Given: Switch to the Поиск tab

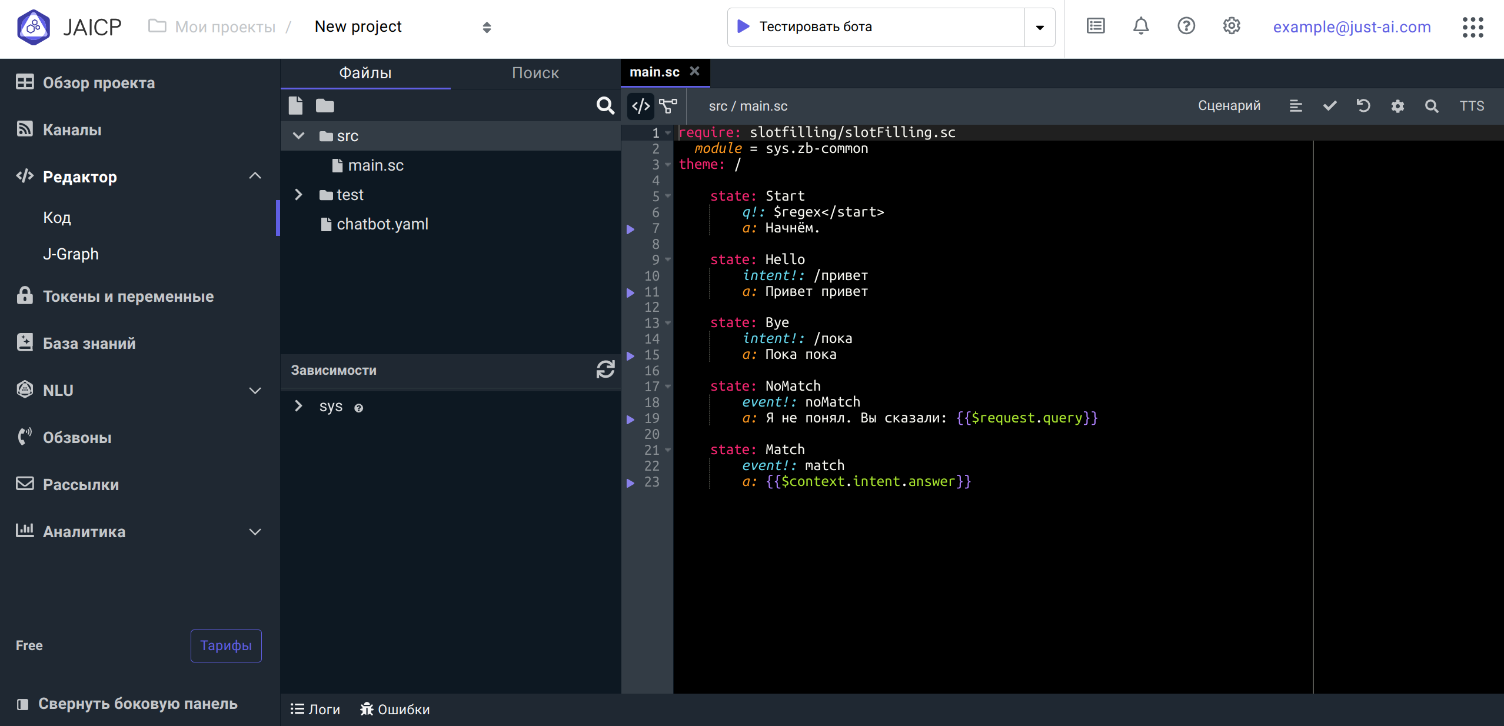Looking at the screenshot, I should pos(535,73).
